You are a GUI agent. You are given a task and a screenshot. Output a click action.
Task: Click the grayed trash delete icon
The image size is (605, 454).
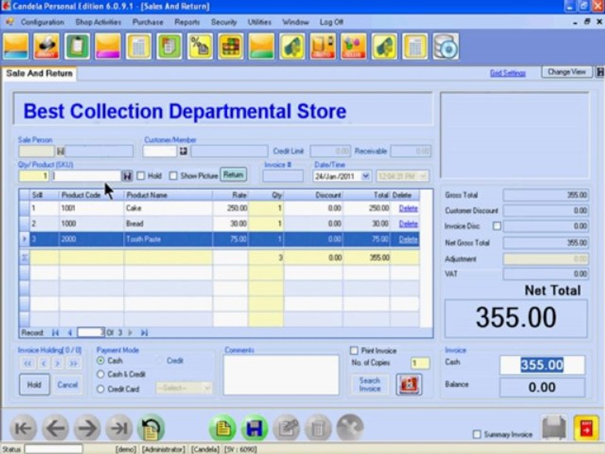pos(318,428)
